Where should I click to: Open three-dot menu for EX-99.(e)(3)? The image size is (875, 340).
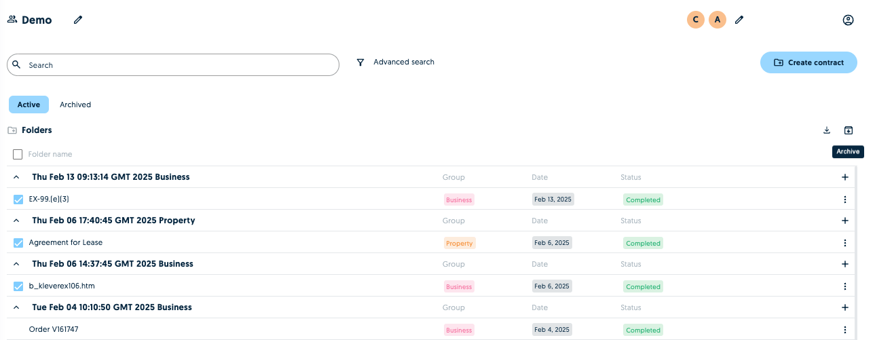[x=845, y=200]
